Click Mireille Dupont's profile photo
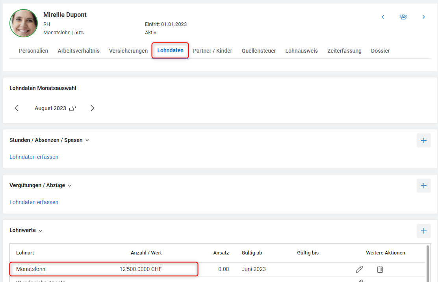438x282 pixels. click(24, 23)
